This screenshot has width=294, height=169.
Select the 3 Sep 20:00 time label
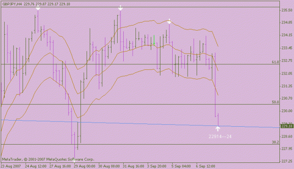tap(157, 166)
